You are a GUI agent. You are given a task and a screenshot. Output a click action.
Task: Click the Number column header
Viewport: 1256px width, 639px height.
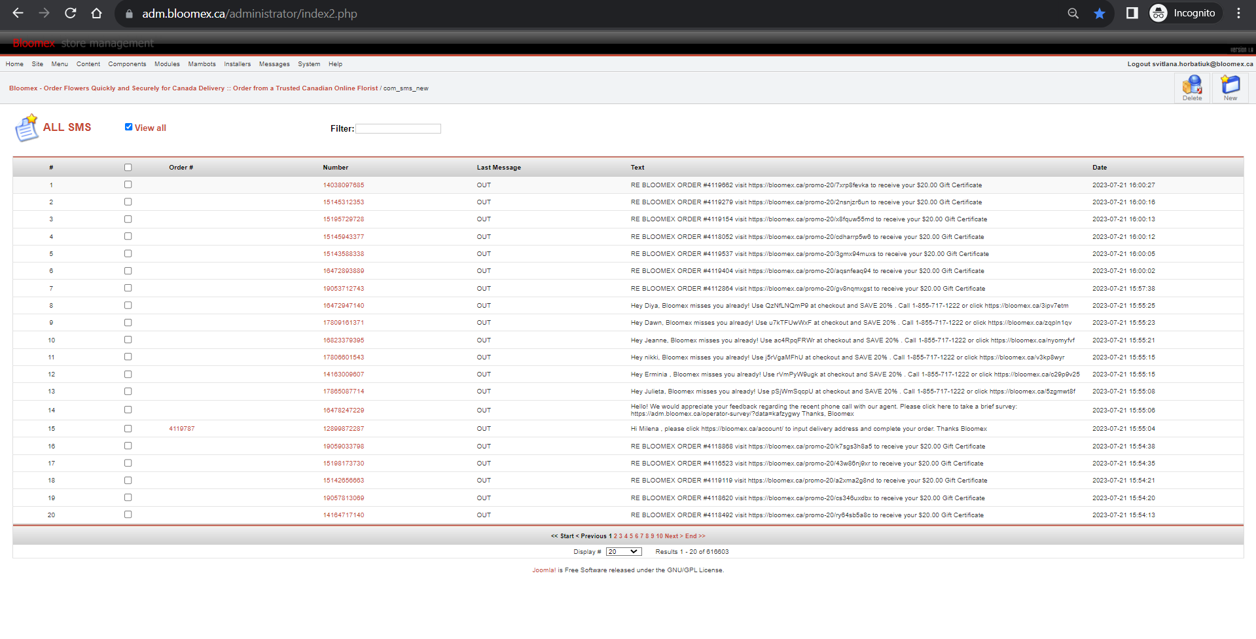click(336, 168)
